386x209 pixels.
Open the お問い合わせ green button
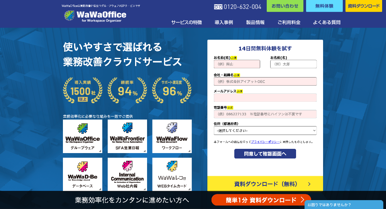coord(285,6)
